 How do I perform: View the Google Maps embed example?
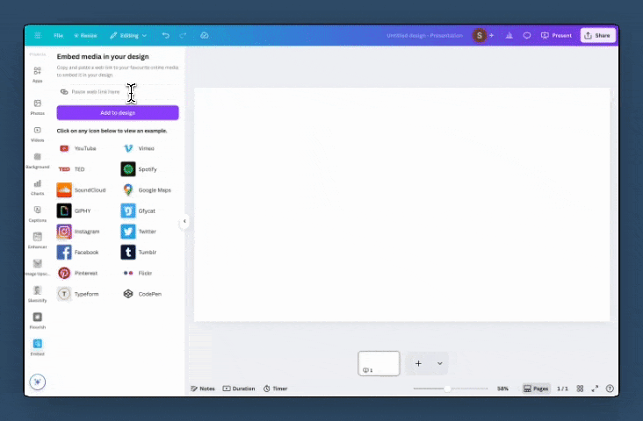click(146, 190)
